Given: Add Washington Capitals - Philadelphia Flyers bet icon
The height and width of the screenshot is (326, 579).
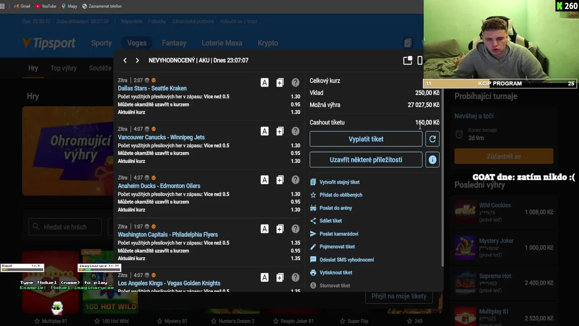Looking at the screenshot, I should tap(280, 229).
